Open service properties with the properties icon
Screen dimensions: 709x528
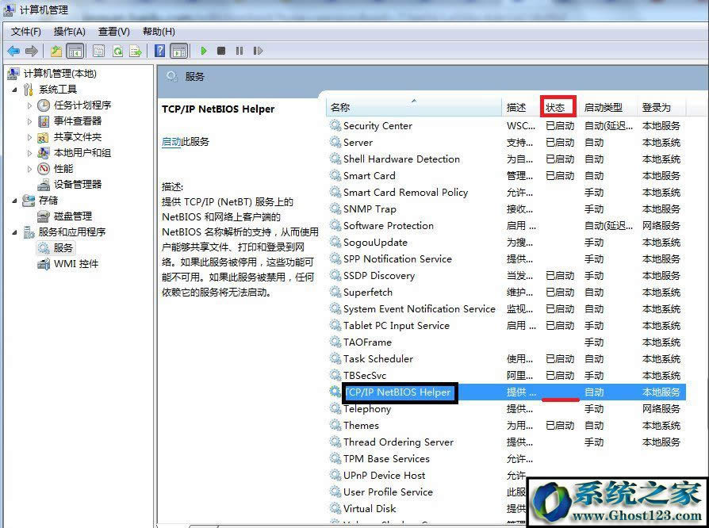(x=98, y=50)
